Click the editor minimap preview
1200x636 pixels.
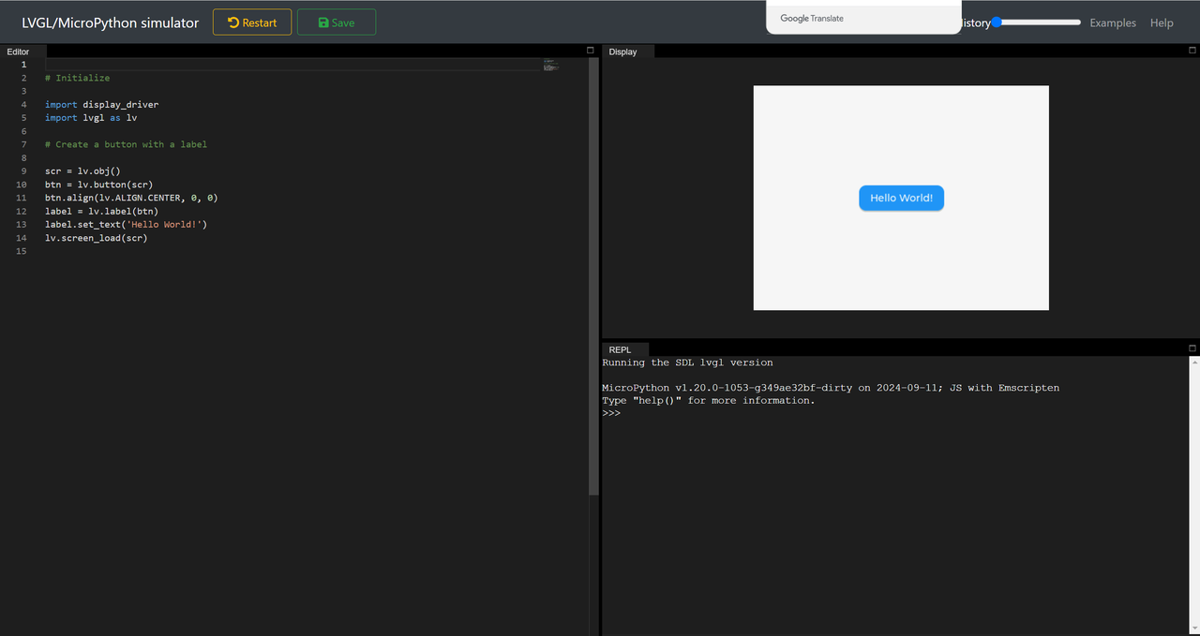tap(550, 66)
